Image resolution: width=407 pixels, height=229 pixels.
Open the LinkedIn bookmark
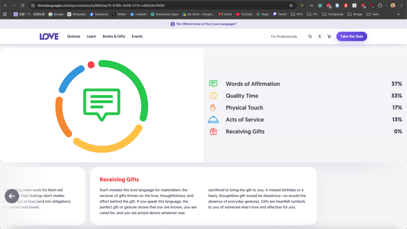(138, 14)
